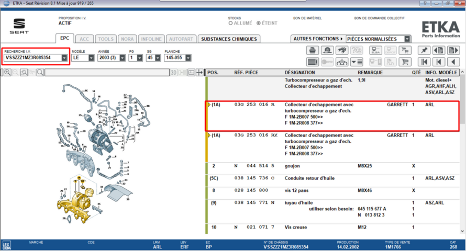This screenshot has height=251, width=466.
Task: Click the split layout view icon
Action: tap(192, 72)
